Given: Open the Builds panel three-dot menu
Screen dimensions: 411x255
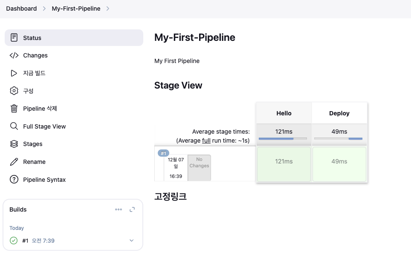Looking at the screenshot, I should tap(119, 209).
